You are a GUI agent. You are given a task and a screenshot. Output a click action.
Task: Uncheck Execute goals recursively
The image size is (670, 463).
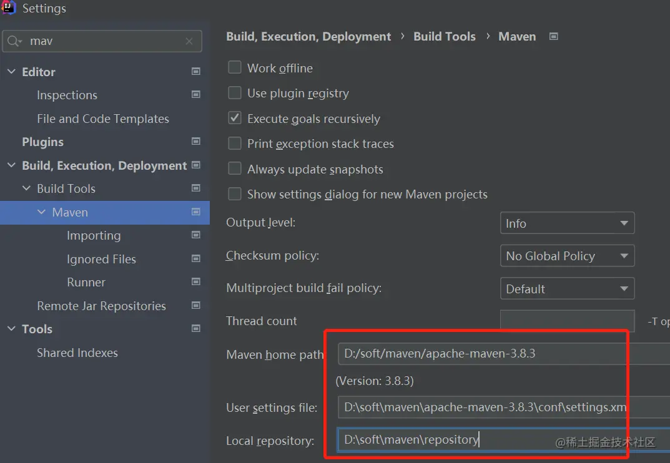[x=235, y=118]
